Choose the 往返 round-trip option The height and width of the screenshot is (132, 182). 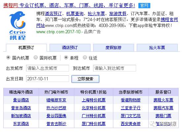(85, 57)
